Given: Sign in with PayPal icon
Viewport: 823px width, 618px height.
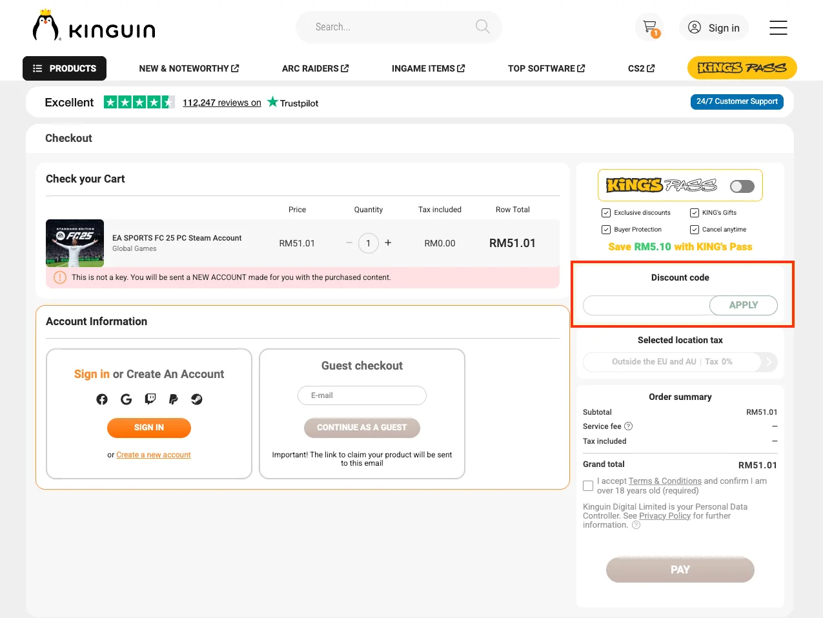Looking at the screenshot, I should pyautogui.click(x=173, y=399).
